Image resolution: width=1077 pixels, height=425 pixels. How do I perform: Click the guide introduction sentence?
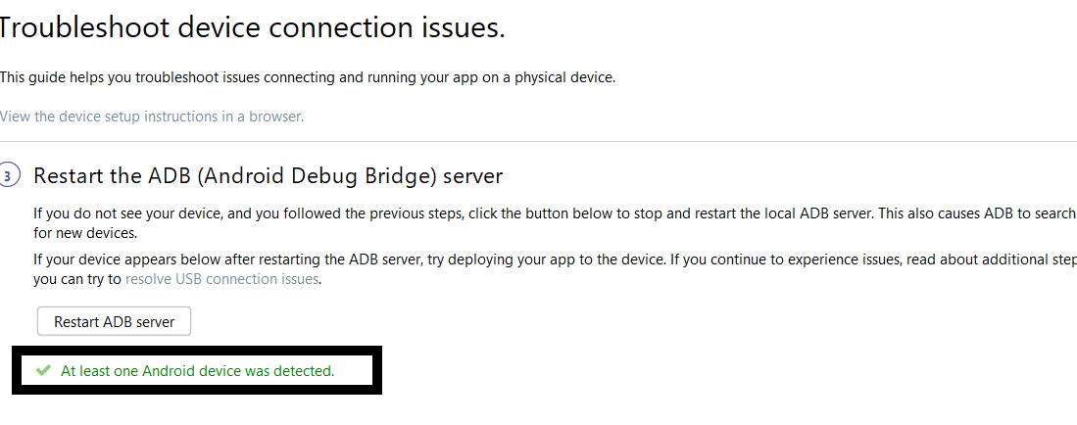tap(307, 77)
